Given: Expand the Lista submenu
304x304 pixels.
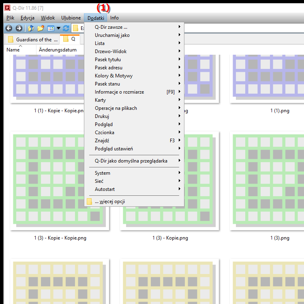Looking at the screenshot, I should 134,43.
